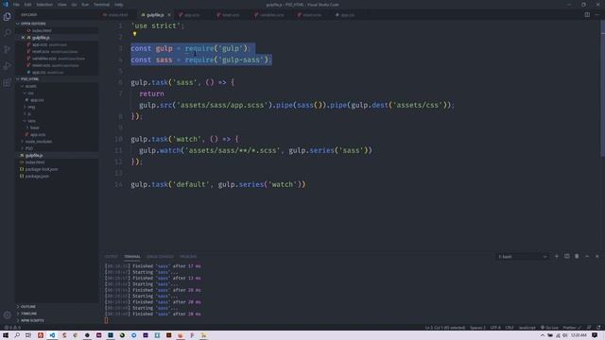Split the editor to the right
Image resolution: width=605 pixels, height=340 pixels.
tap(587, 15)
